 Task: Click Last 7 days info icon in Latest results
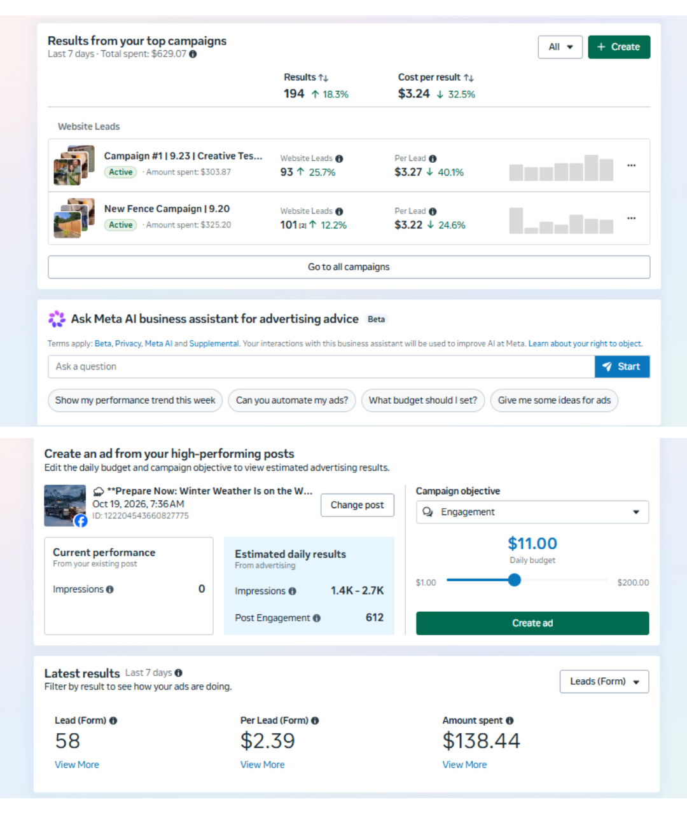pyautogui.click(x=179, y=673)
